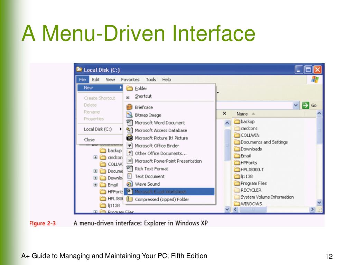Click the Other Office Documents icon
Screen dimensions: 354x265
point(129,153)
